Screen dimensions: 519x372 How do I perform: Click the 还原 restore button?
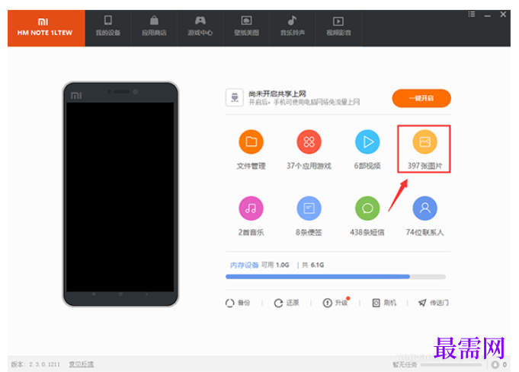point(287,303)
